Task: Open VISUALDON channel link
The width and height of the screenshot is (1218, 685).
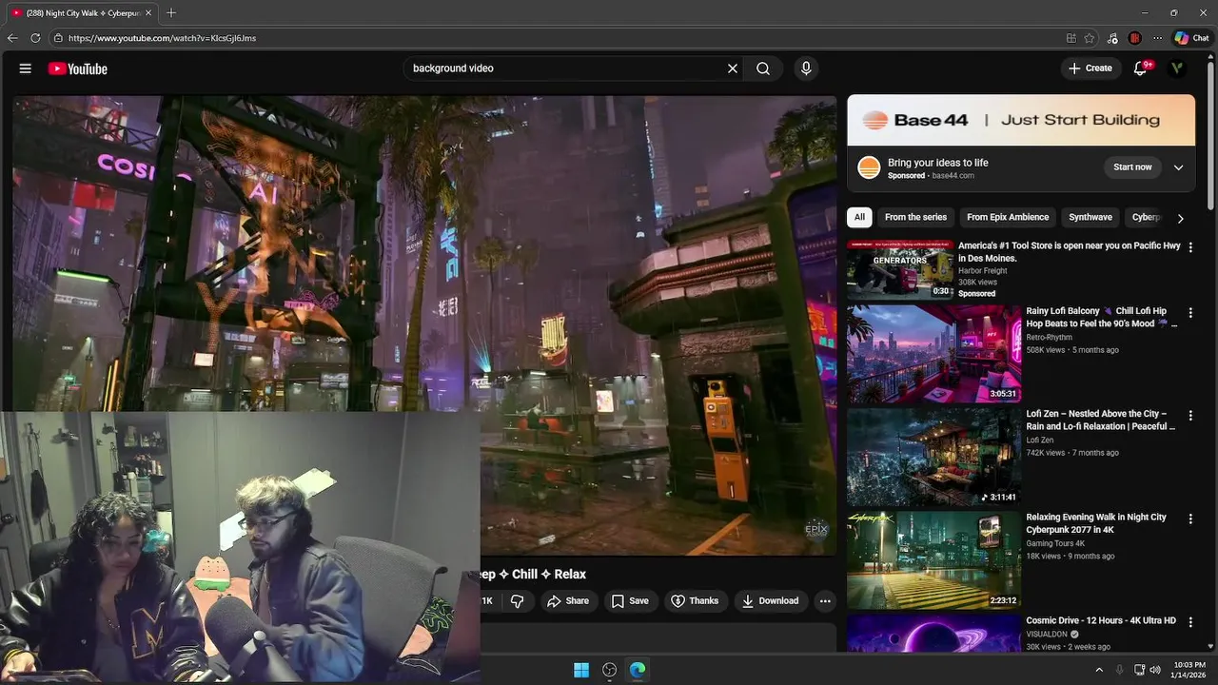Action: coord(1047,635)
